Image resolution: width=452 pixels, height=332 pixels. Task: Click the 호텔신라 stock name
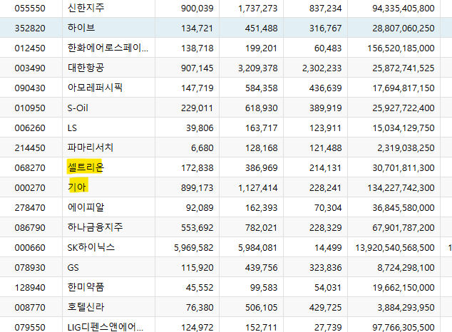pos(86,307)
